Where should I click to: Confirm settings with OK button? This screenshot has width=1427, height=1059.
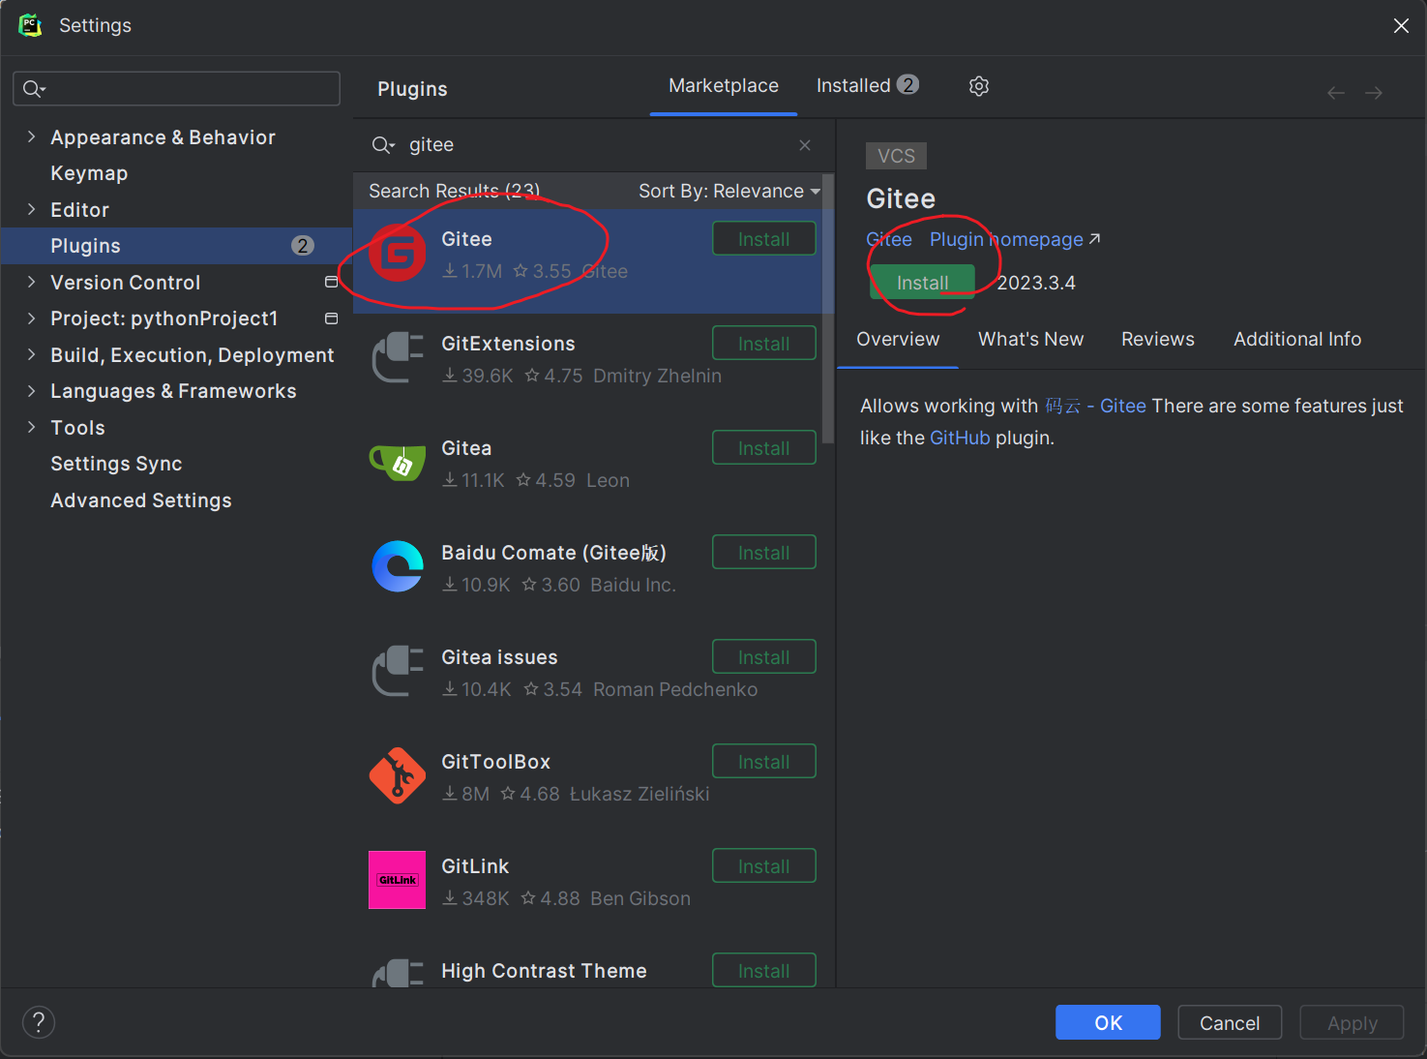coord(1108,1022)
